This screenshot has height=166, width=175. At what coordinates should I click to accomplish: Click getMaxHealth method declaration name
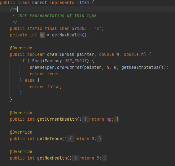(52, 158)
